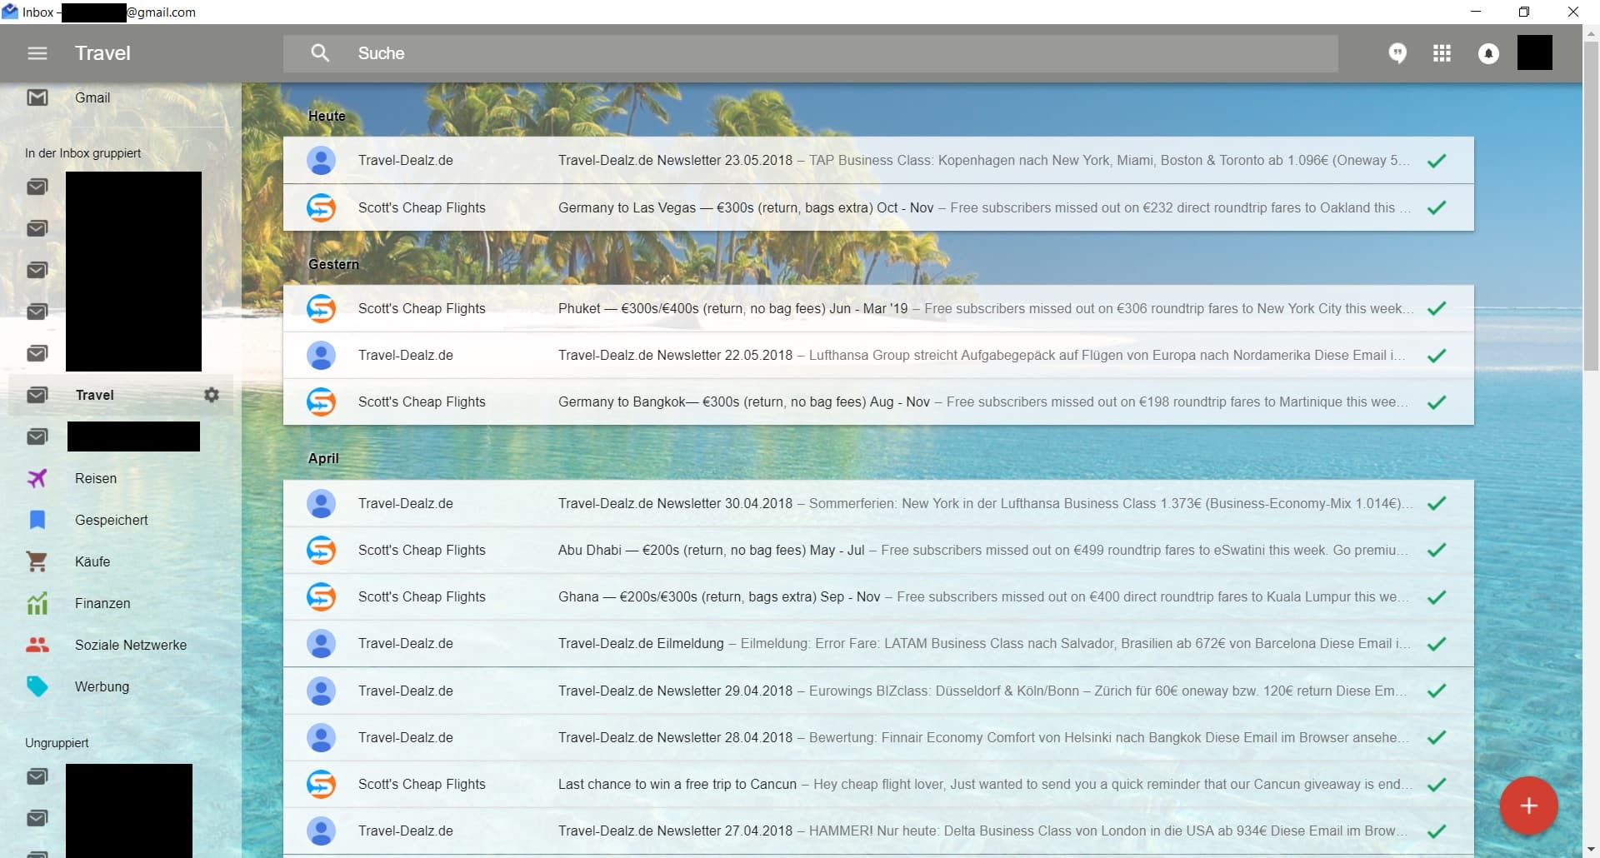Viewport: 1600px width, 858px height.
Task: Open Germany to Las Vegas email
Action: pos(878,207)
